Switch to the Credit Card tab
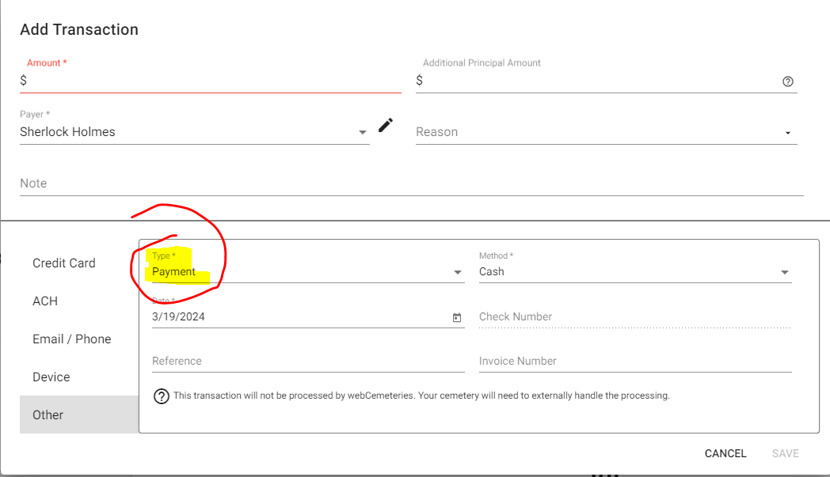Viewport: 830px width, 477px height. [x=64, y=263]
